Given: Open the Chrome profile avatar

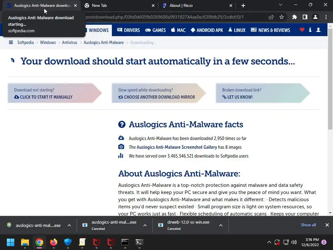Looking at the screenshot, I should pyautogui.click(x=315, y=17).
